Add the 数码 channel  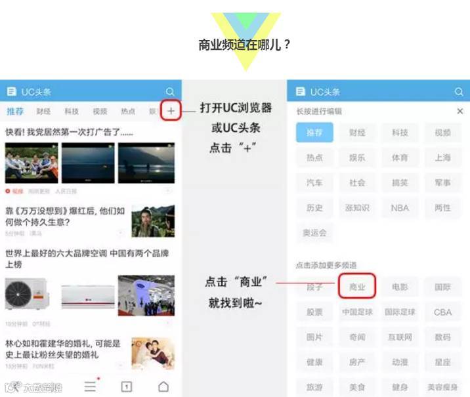[x=442, y=337]
